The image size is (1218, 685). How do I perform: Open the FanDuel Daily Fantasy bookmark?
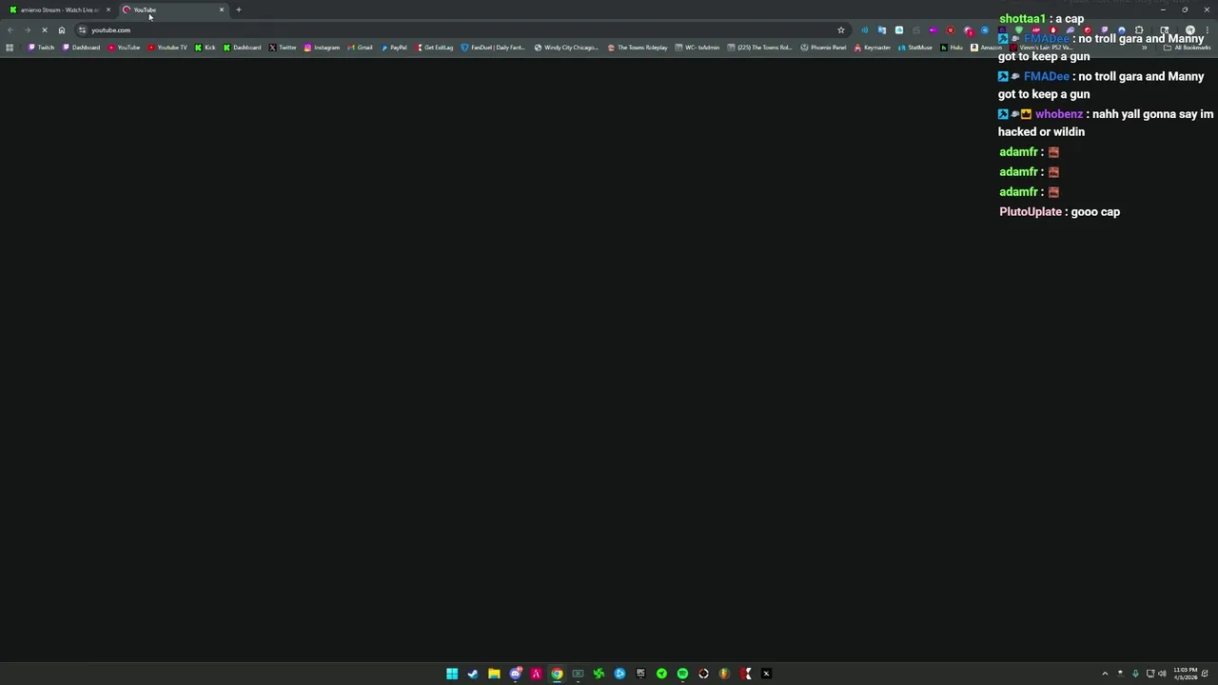click(493, 48)
